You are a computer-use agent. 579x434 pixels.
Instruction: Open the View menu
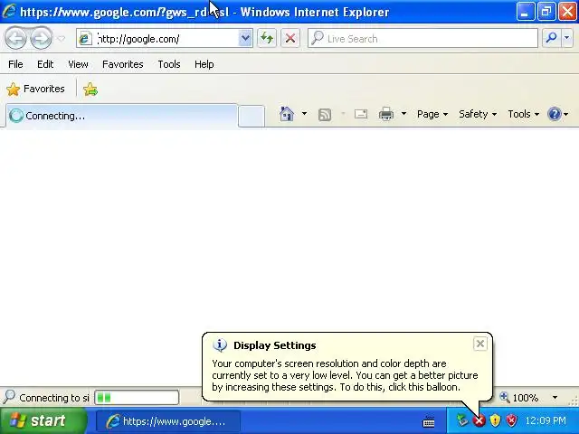78,64
